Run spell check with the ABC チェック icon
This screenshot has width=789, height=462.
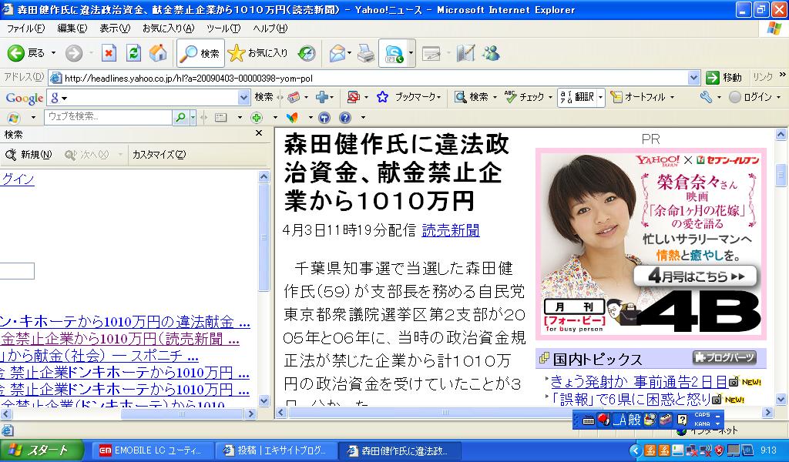tap(524, 97)
